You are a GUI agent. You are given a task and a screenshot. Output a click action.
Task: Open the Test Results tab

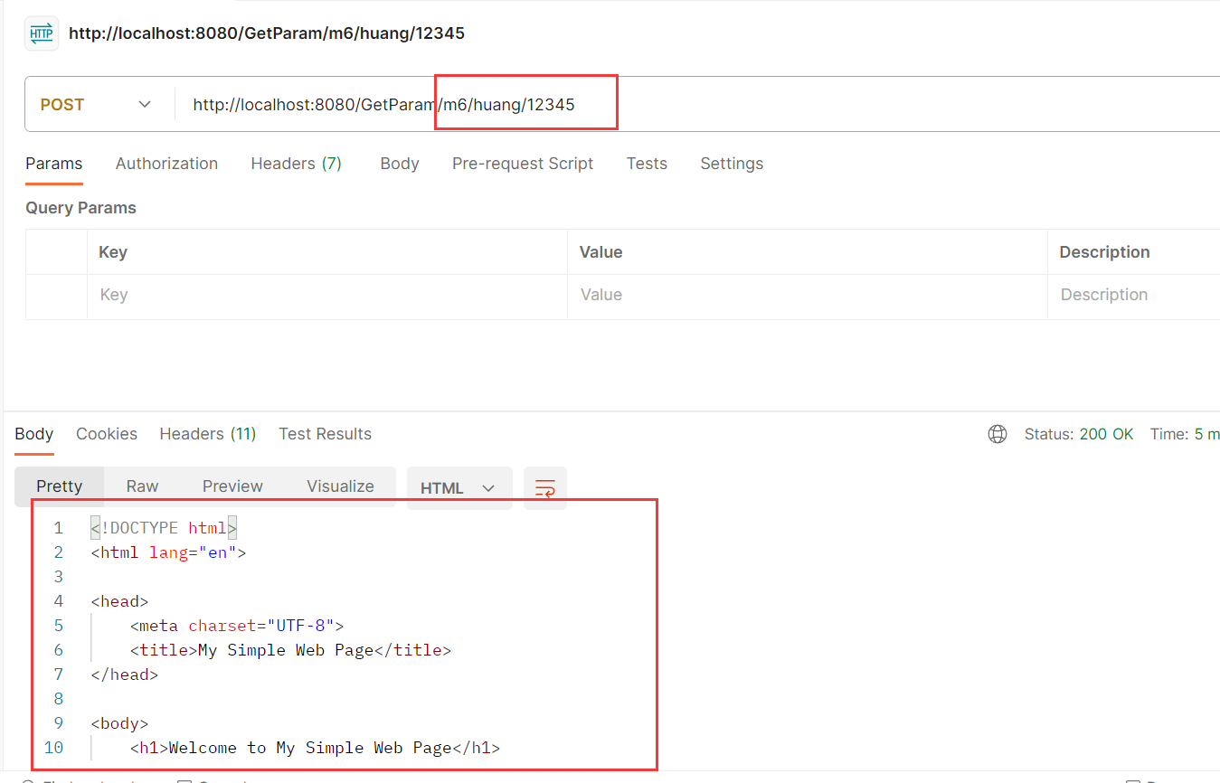(326, 434)
